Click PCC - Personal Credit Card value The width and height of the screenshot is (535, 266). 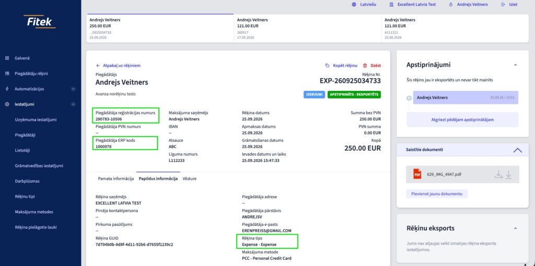[x=266, y=259]
